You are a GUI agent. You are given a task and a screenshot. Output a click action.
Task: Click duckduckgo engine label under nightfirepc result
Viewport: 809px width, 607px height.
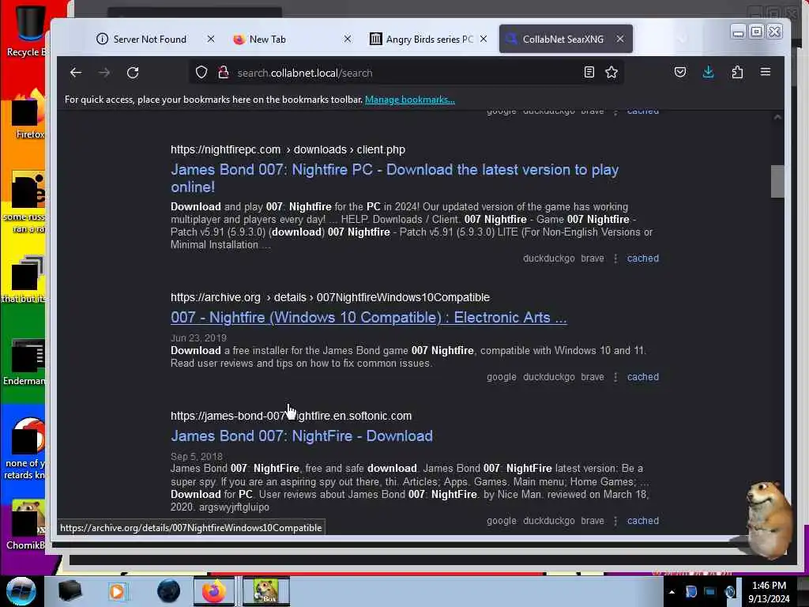click(x=548, y=258)
